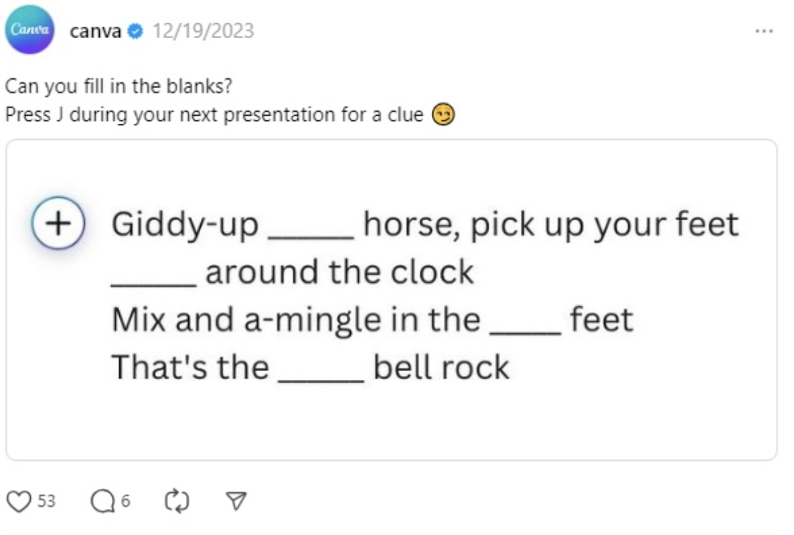Click the Canva profile avatar
The width and height of the screenshot is (794, 535).
point(29,30)
